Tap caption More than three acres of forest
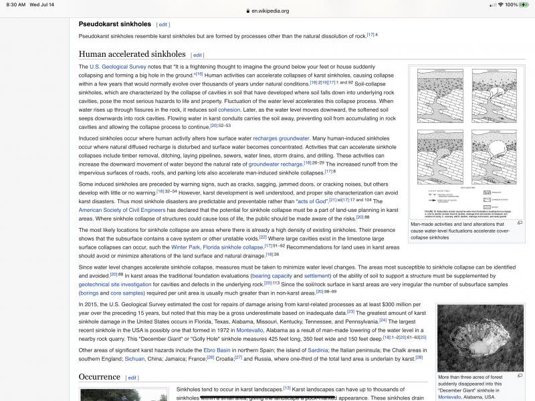The image size is (535, 401). (x=470, y=387)
